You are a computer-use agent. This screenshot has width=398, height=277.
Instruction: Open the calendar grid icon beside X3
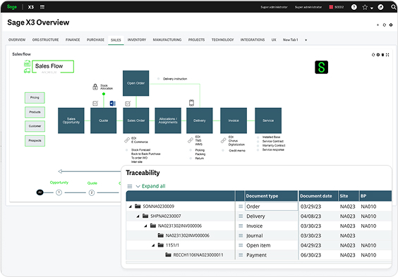[x=42, y=7]
